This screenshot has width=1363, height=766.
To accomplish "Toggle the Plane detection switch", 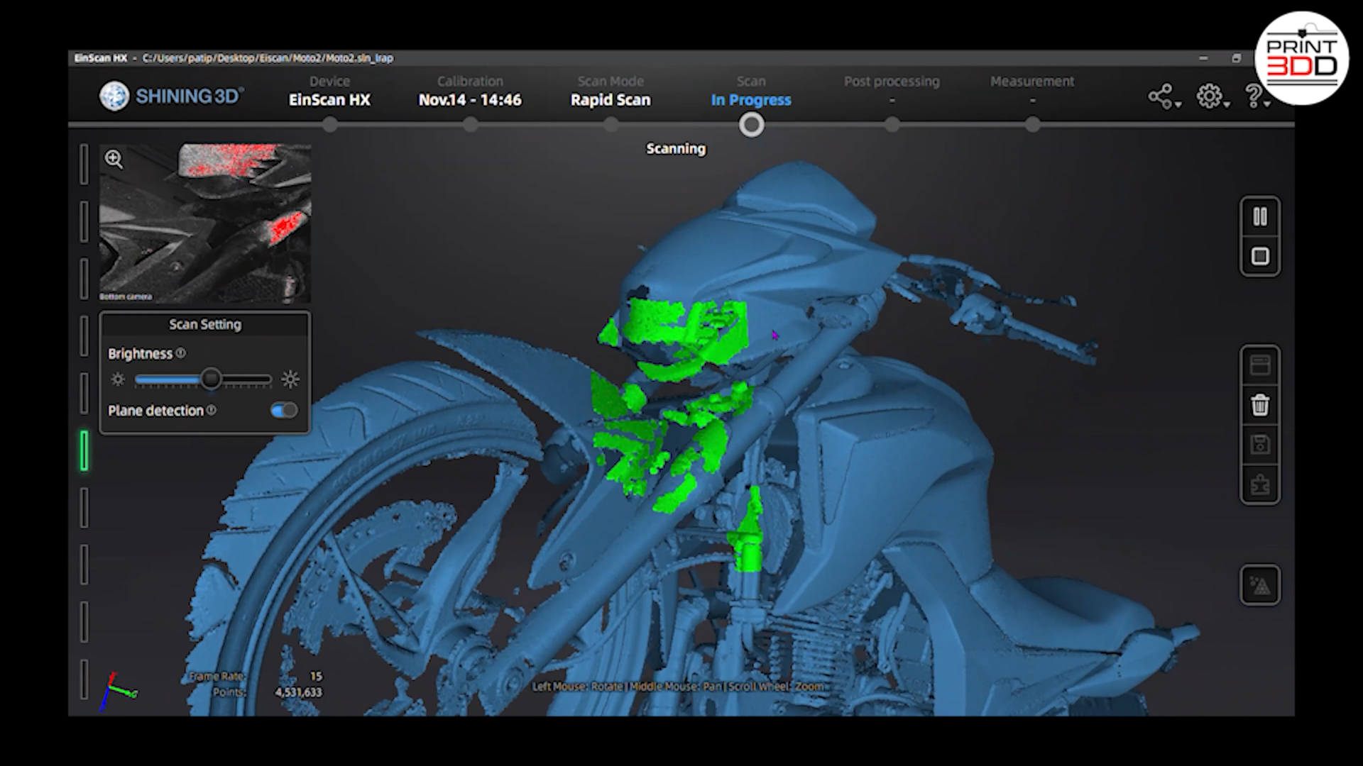I will pos(284,410).
